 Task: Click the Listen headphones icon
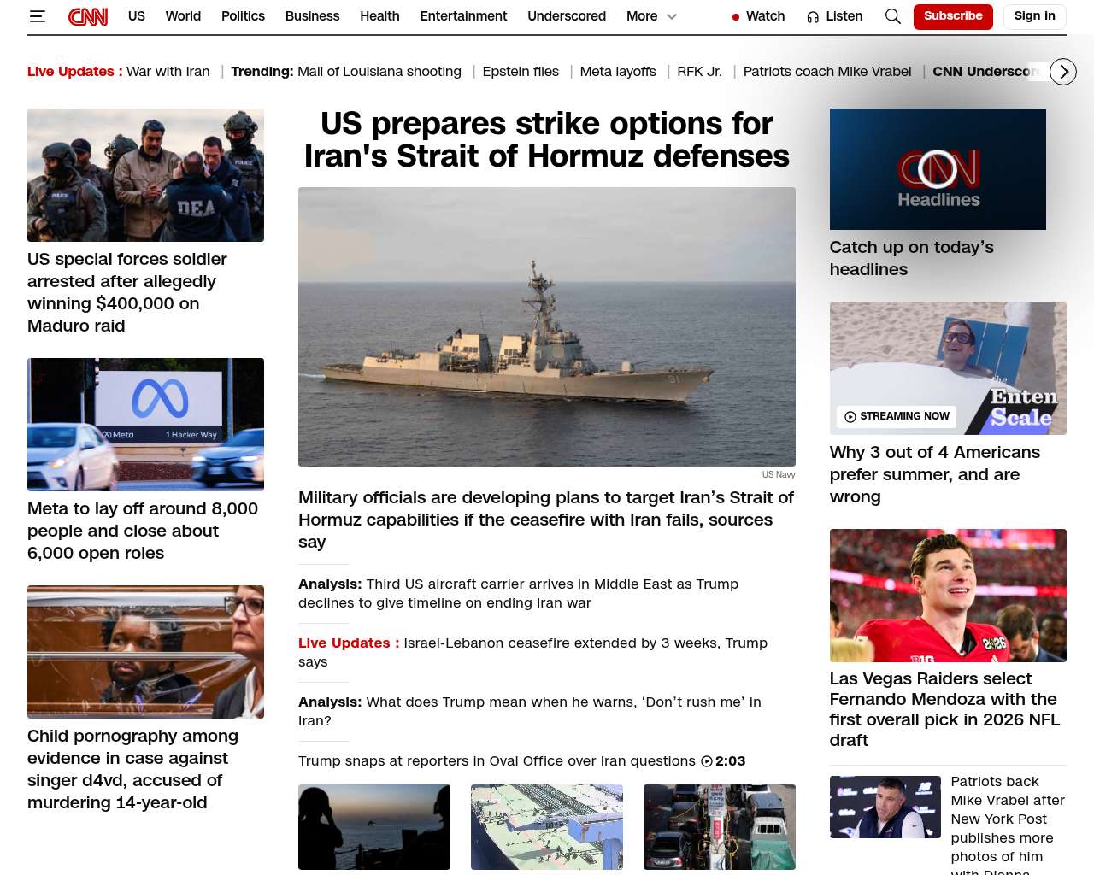pos(813,16)
